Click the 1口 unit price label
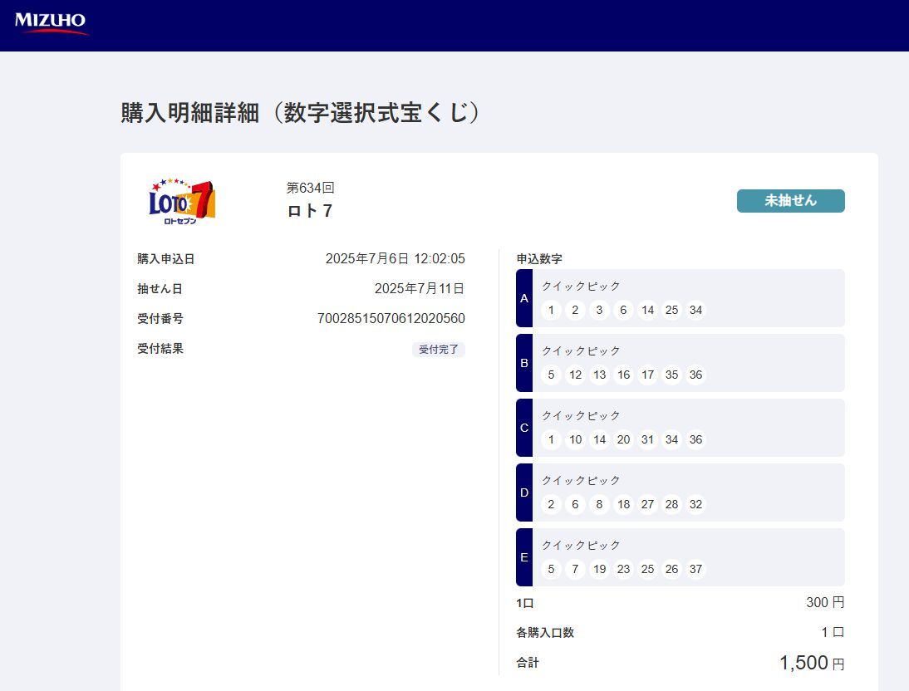 (x=524, y=603)
